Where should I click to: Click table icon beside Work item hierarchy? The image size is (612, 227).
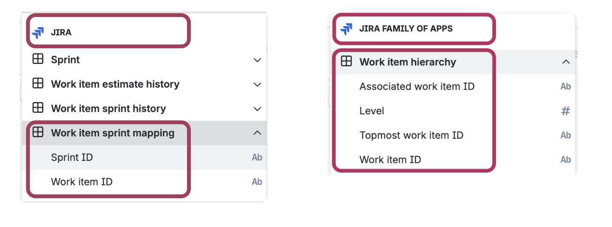pyautogui.click(x=346, y=62)
